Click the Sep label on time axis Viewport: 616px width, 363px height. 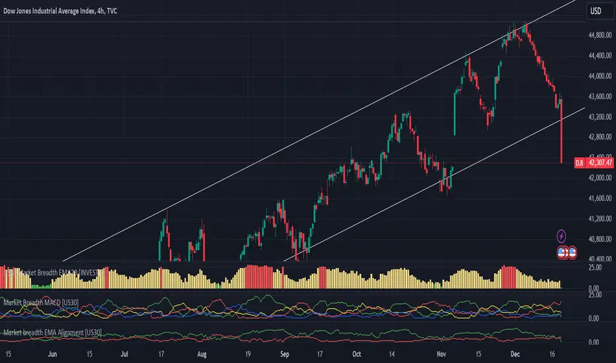coord(284,354)
